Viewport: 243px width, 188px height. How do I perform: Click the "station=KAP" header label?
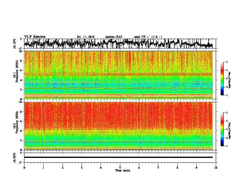tap(114, 37)
